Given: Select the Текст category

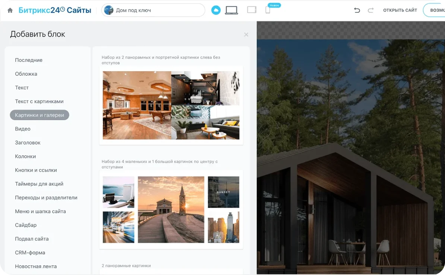Looking at the screenshot, I should (22, 88).
